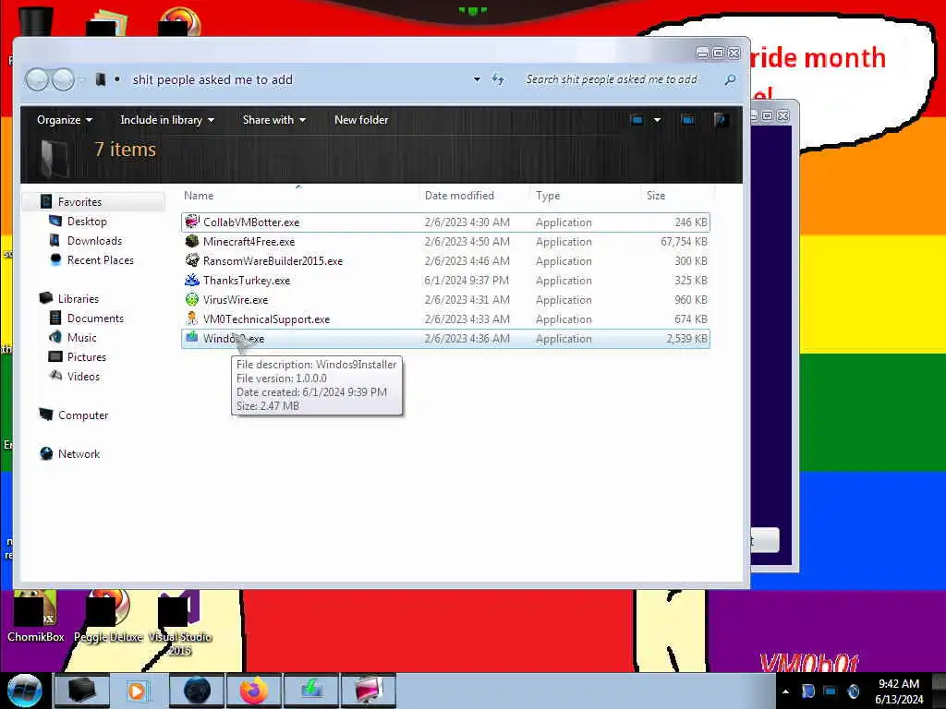
Task: Click the forward navigation arrow in Explorer
Action: (x=63, y=79)
